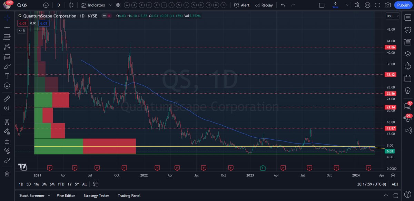The height and width of the screenshot is (201, 414).
Task: Toggle ADJ adjusted data option
Action: pyautogui.click(x=395, y=184)
